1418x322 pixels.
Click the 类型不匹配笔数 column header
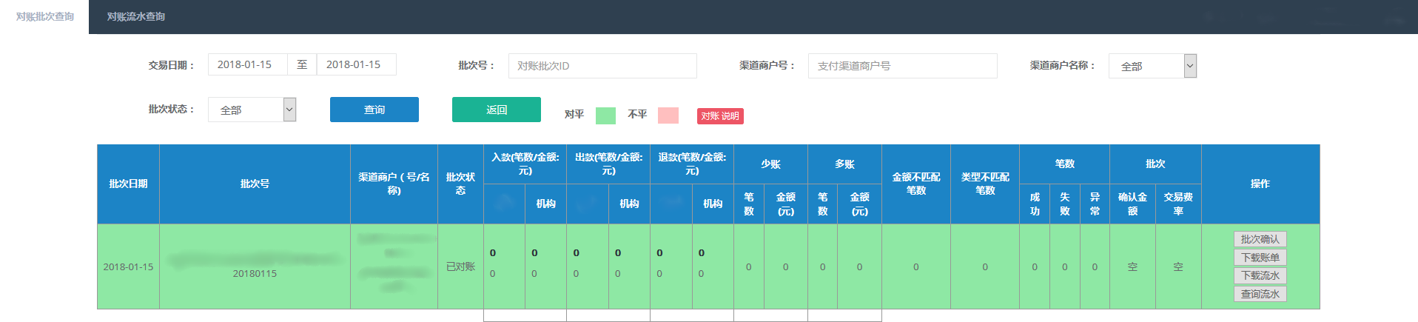(x=985, y=184)
